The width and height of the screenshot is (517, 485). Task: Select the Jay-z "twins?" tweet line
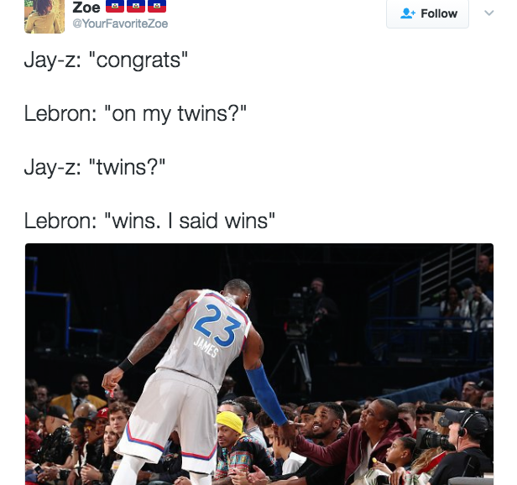click(95, 168)
